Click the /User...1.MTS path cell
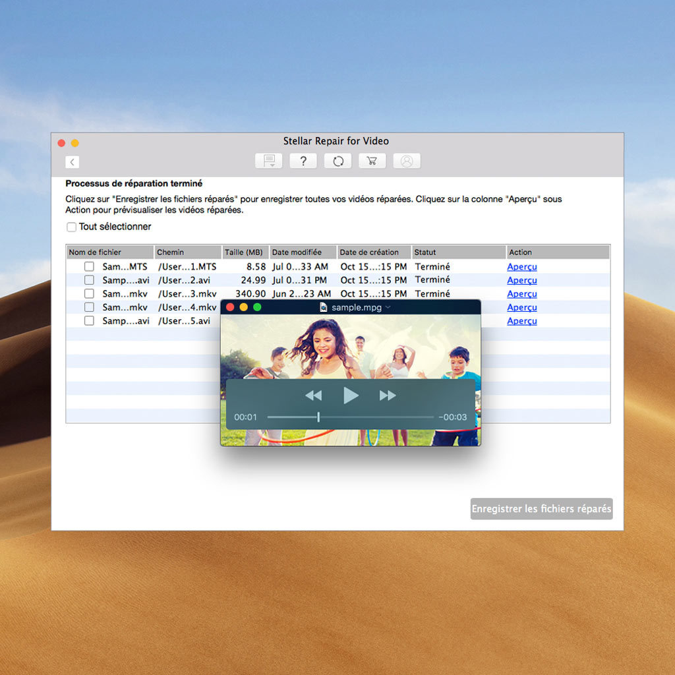This screenshot has height=675, width=675. (x=187, y=266)
